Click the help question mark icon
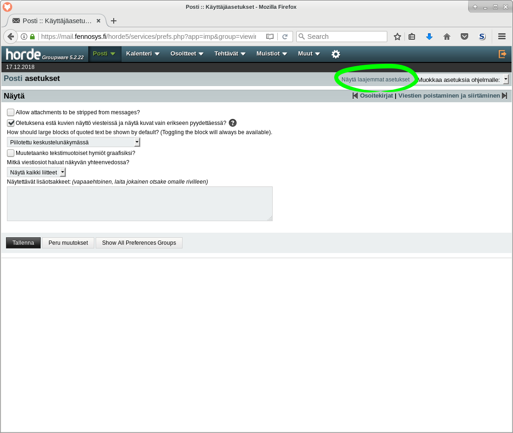 pyautogui.click(x=233, y=123)
